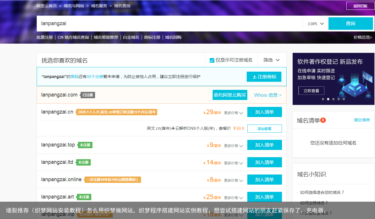Open 阿里云首页 breadcrumb link
The width and height of the screenshot is (375, 219).
(x=47, y=6)
